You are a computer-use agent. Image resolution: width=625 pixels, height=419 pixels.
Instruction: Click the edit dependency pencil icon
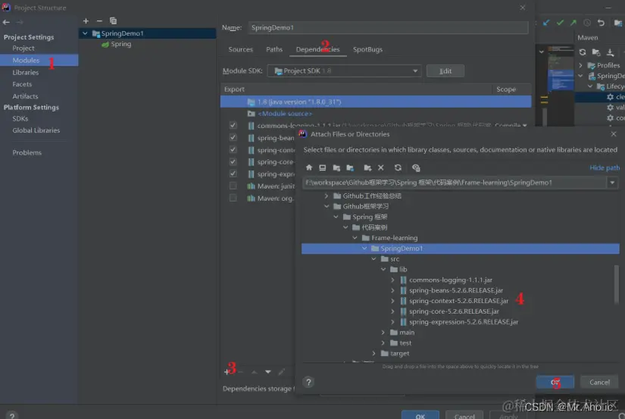coord(281,371)
